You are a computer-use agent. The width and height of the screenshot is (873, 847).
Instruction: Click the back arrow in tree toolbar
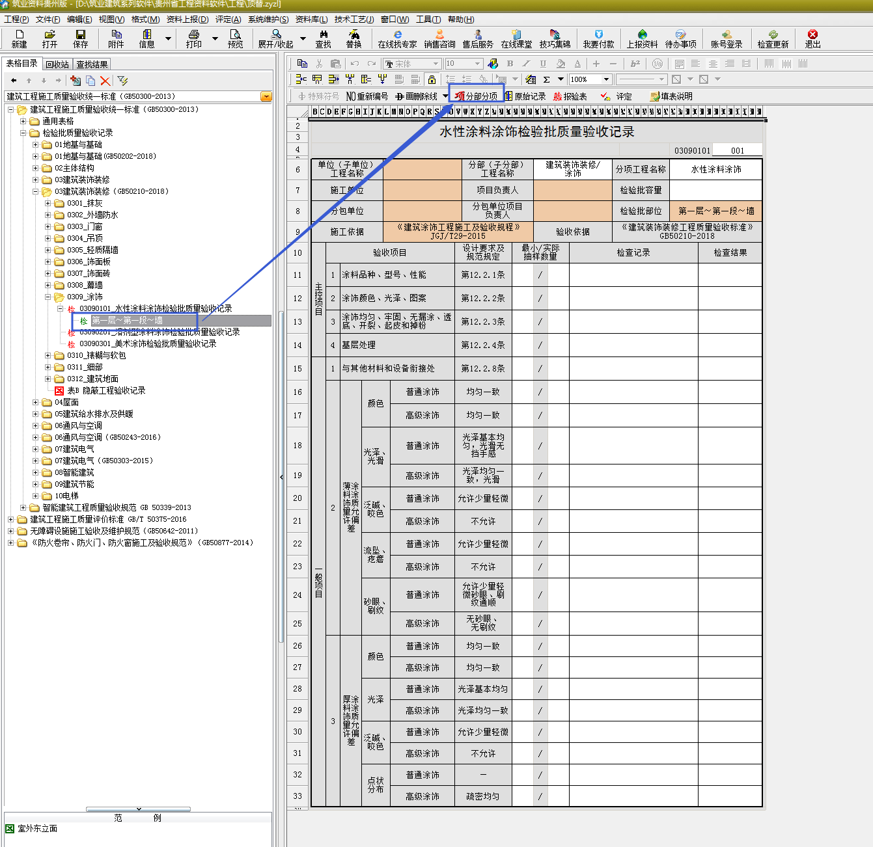click(x=14, y=81)
